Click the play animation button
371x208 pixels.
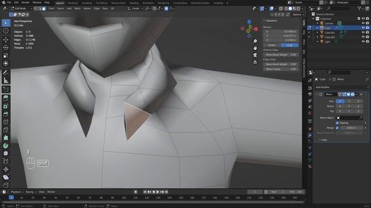158,192
